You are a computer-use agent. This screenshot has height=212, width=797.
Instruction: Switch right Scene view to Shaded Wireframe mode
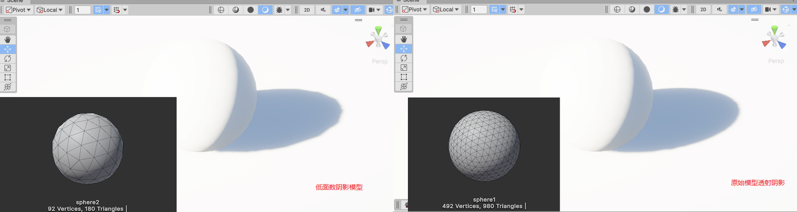[632, 9]
